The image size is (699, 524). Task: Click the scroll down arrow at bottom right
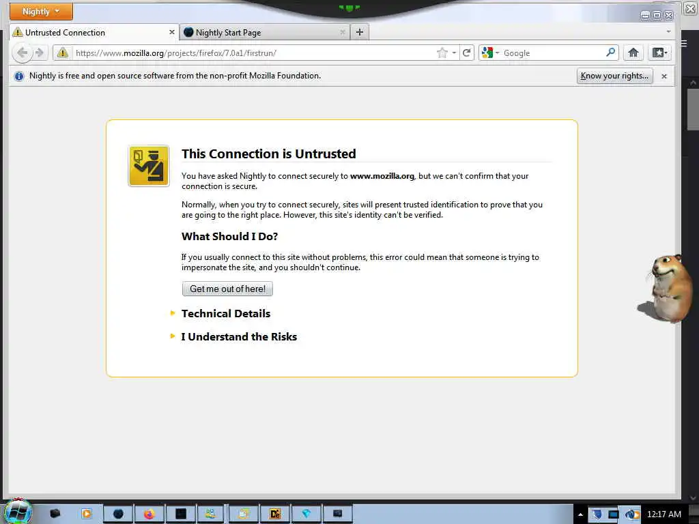[693, 497]
